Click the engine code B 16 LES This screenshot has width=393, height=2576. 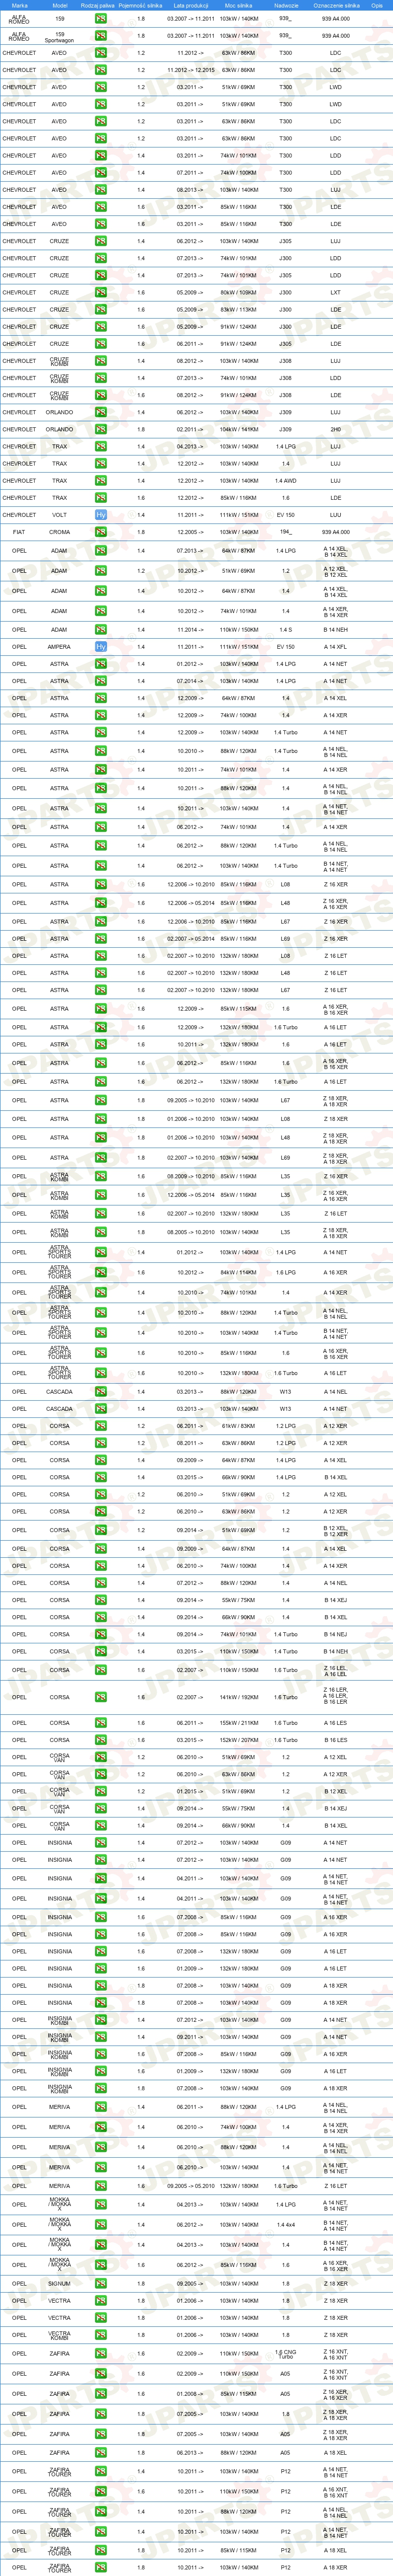coord(335,1740)
